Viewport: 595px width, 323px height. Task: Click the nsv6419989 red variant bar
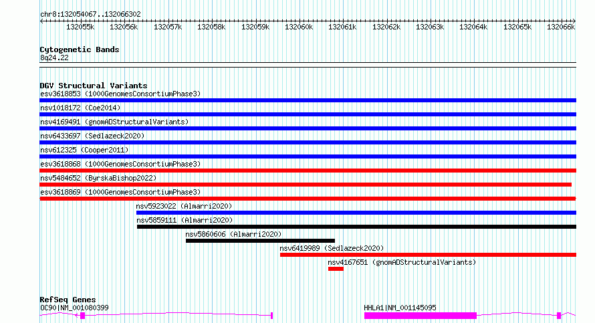point(428,255)
